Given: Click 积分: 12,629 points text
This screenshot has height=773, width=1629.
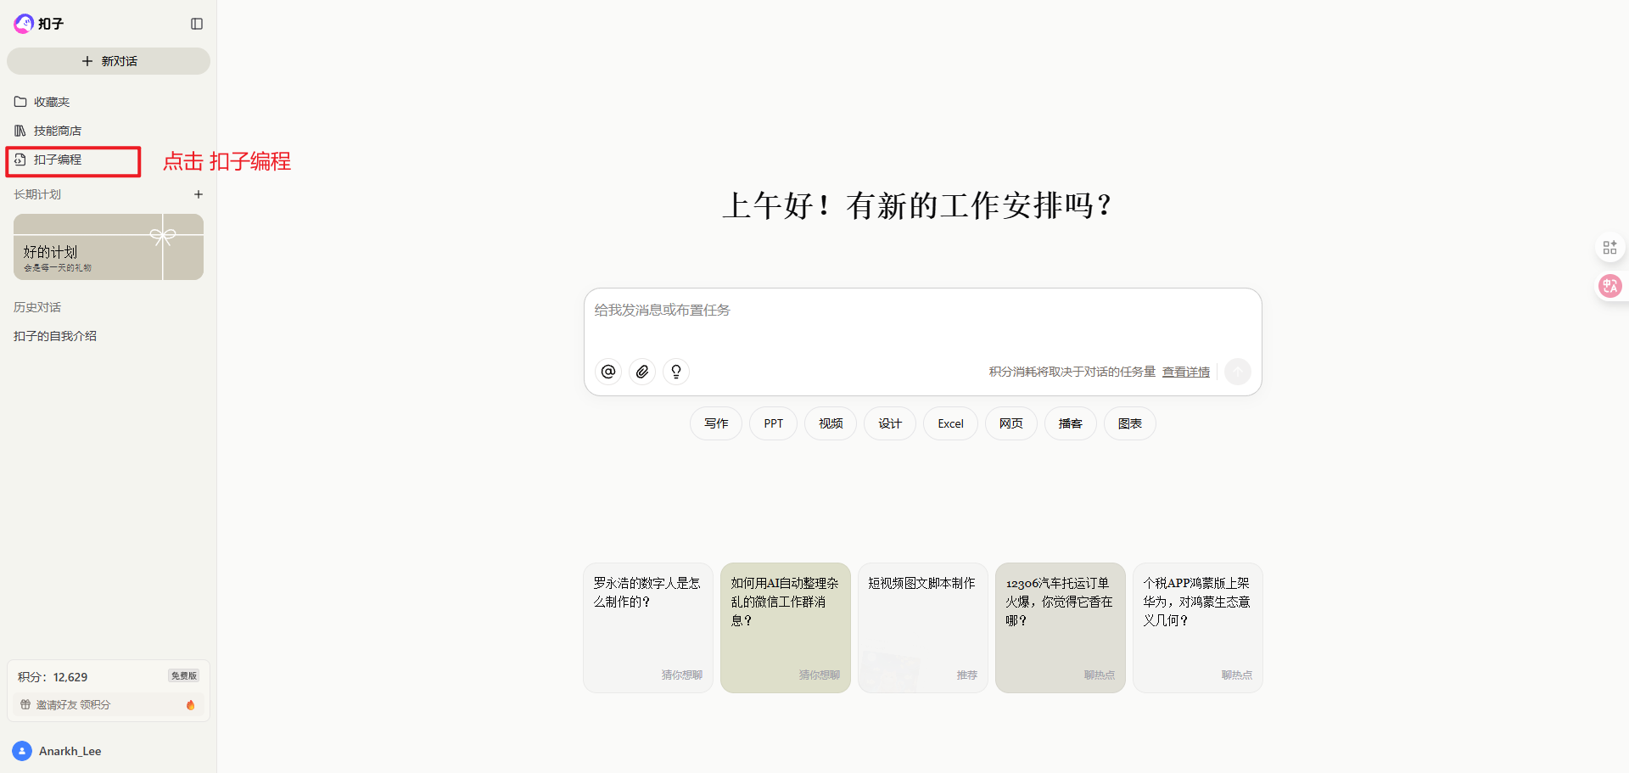Looking at the screenshot, I should [x=53, y=677].
